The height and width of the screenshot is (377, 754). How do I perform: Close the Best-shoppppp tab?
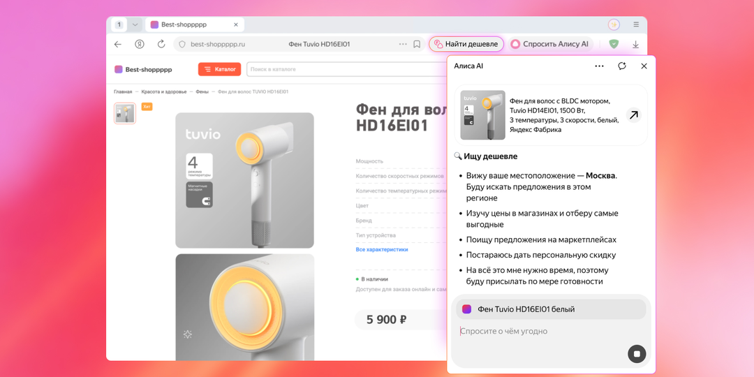pos(236,24)
